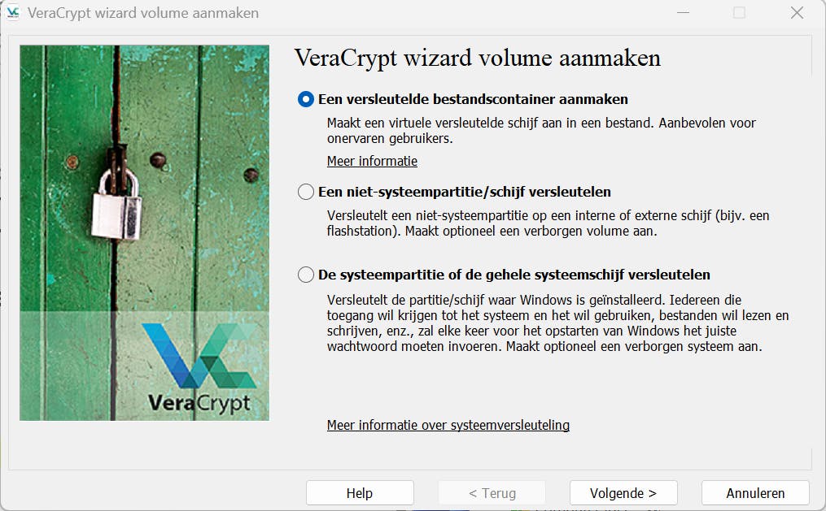Open the "Meer informatie" link

[x=372, y=161]
